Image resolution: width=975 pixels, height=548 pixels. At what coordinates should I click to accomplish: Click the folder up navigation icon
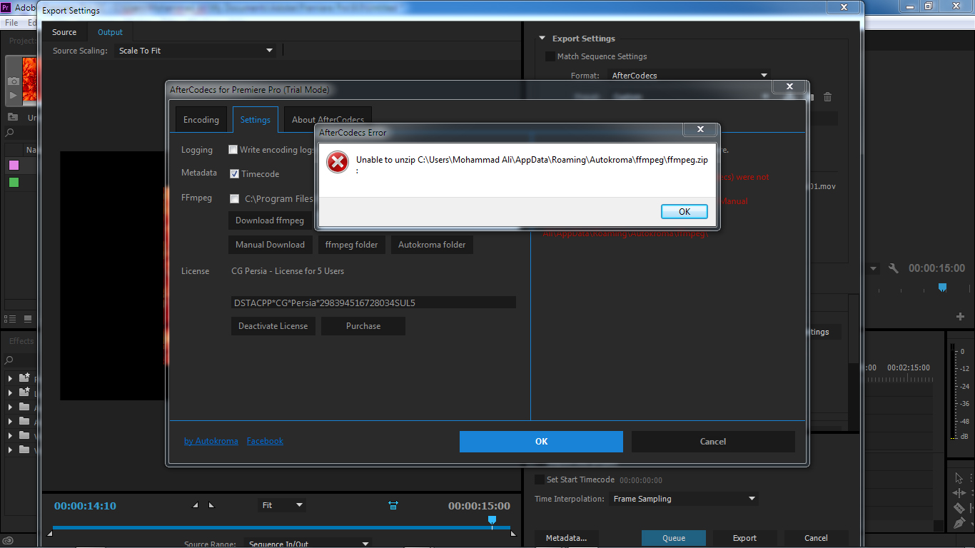[13, 118]
